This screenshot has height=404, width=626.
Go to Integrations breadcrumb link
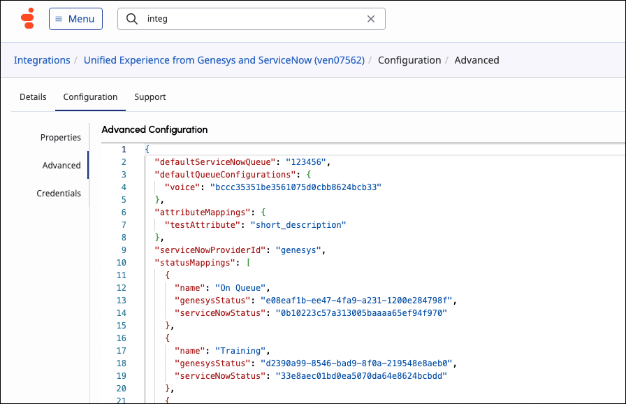pos(42,60)
